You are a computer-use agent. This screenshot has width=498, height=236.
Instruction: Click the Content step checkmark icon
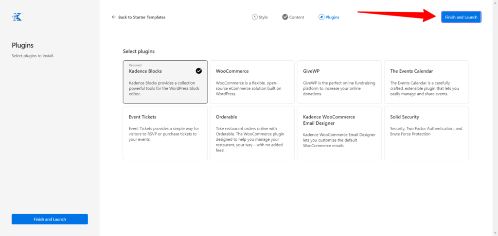click(285, 17)
